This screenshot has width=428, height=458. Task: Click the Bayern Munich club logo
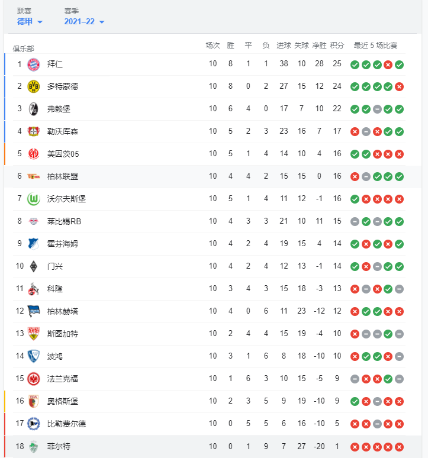pos(33,64)
